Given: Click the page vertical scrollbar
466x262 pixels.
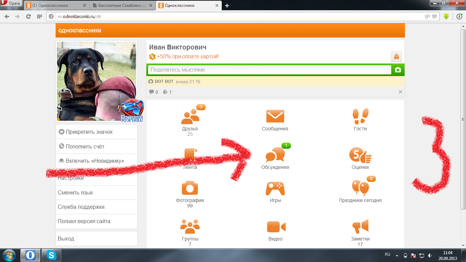Looking at the screenshot, I should click(463, 119).
